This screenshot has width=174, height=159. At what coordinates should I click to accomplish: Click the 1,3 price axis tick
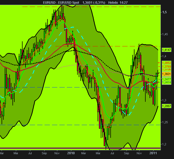pos(164,100)
